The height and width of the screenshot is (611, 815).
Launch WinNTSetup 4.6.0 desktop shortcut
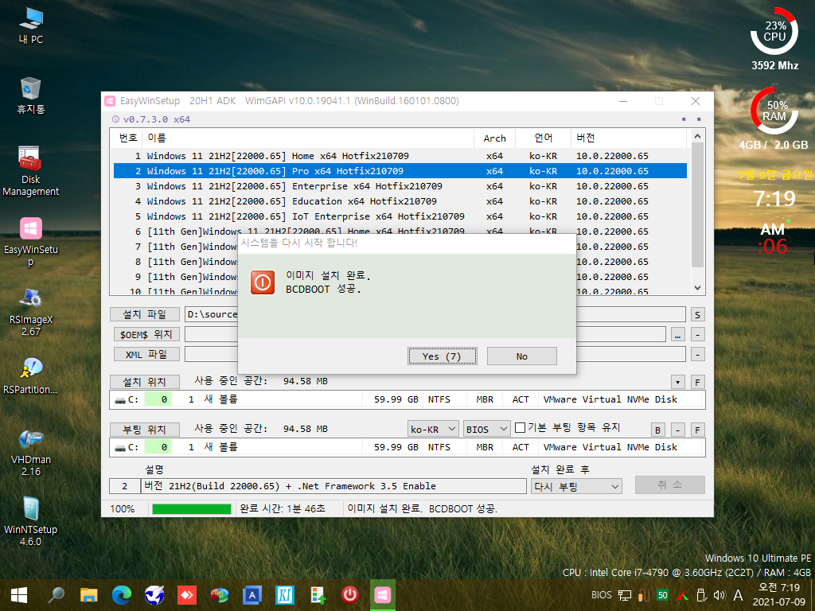[x=31, y=522]
